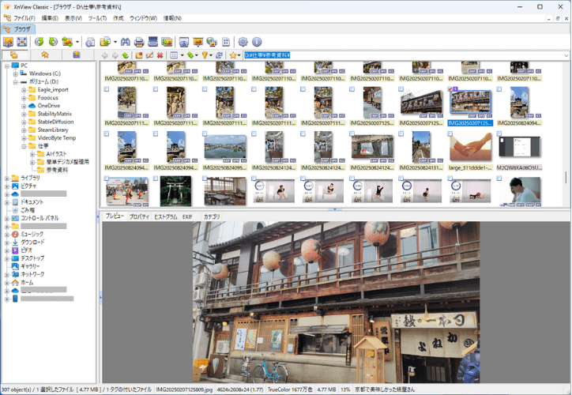572x395 pixels.
Task: Tick the checkbox on the torii gate thumbnail
Action: [156, 179]
